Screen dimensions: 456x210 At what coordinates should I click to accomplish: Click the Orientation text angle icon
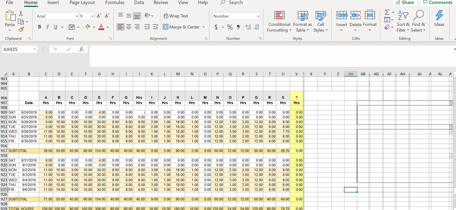[x=147, y=16]
